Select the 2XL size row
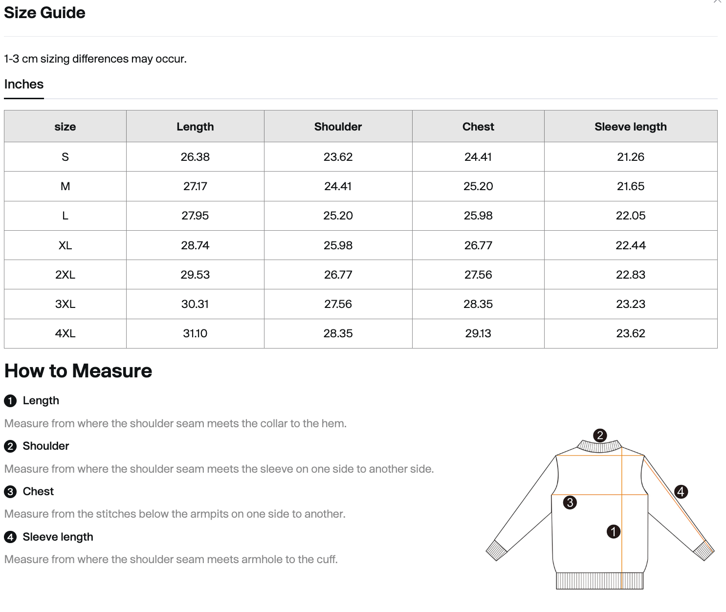 click(65, 274)
